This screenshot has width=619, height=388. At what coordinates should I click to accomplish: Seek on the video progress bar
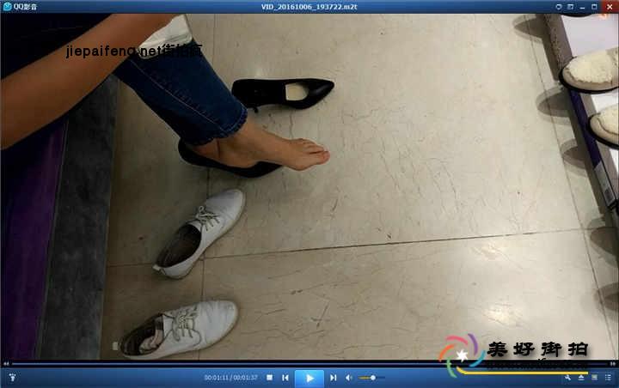(258, 364)
